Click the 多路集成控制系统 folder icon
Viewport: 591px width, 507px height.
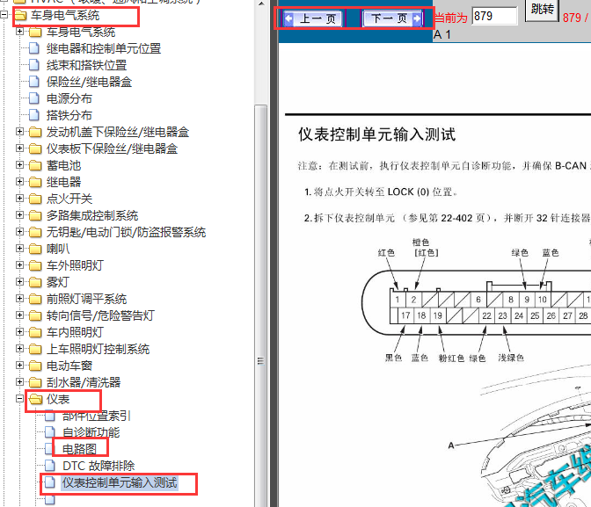[35, 215]
